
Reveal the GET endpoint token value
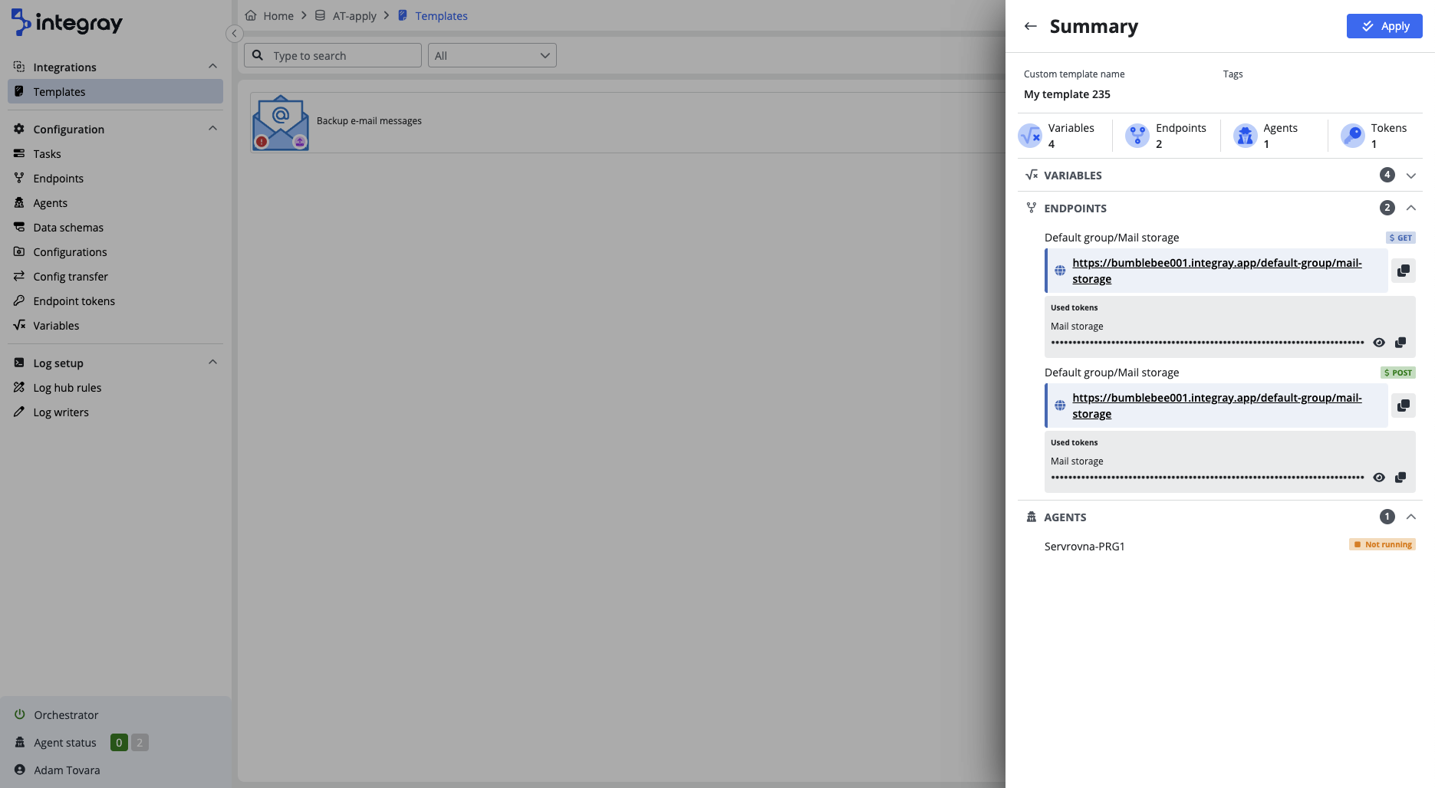(x=1378, y=343)
